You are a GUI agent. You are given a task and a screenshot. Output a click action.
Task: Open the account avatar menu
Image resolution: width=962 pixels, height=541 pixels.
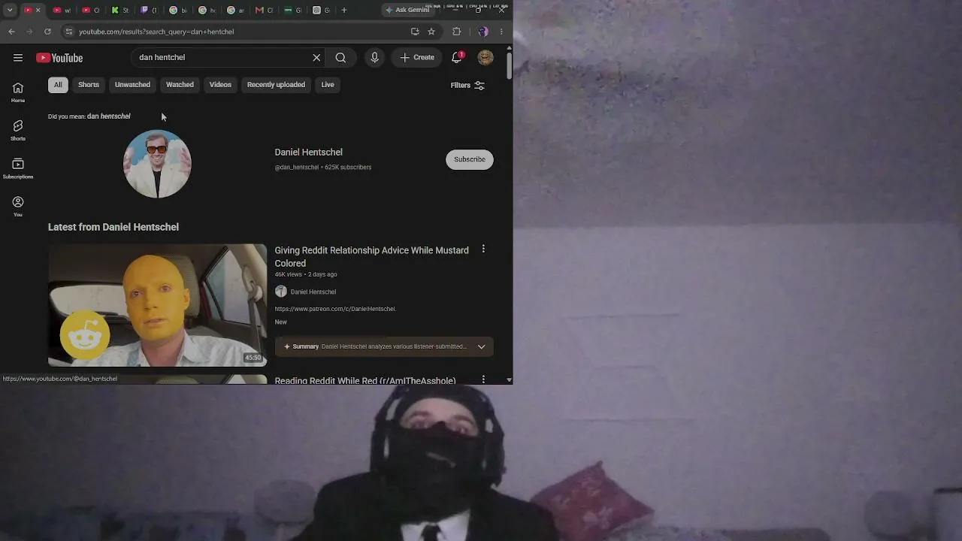point(486,58)
